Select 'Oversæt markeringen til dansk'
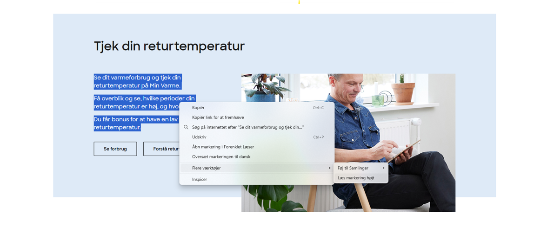This screenshot has height=241, width=547. point(221,156)
